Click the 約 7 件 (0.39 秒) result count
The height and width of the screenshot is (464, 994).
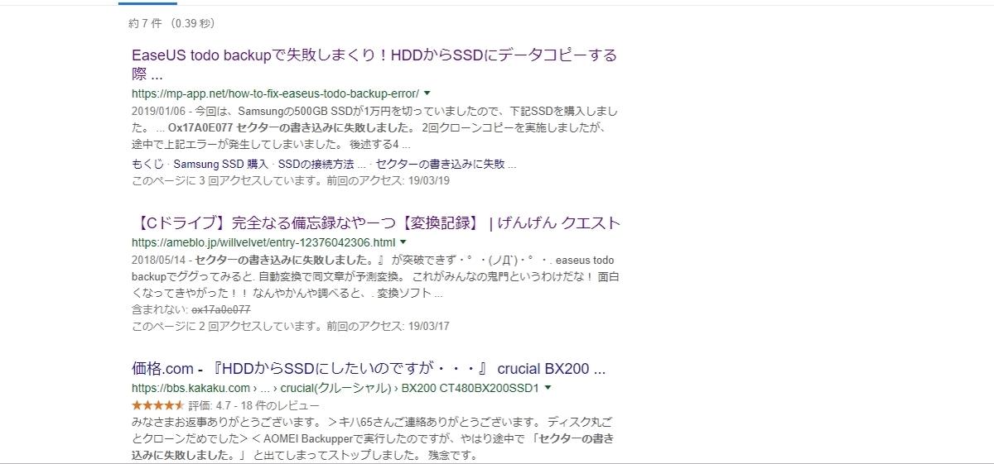[x=172, y=24]
